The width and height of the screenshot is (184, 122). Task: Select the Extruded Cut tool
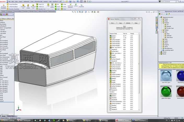(x=23, y=7)
